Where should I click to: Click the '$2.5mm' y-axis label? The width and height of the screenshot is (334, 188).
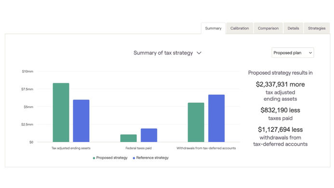pyautogui.click(x=27, y=124)
